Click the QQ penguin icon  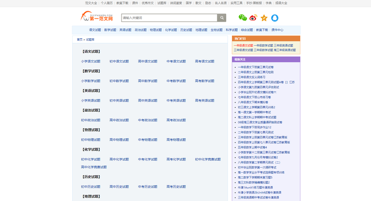(275, 18)
